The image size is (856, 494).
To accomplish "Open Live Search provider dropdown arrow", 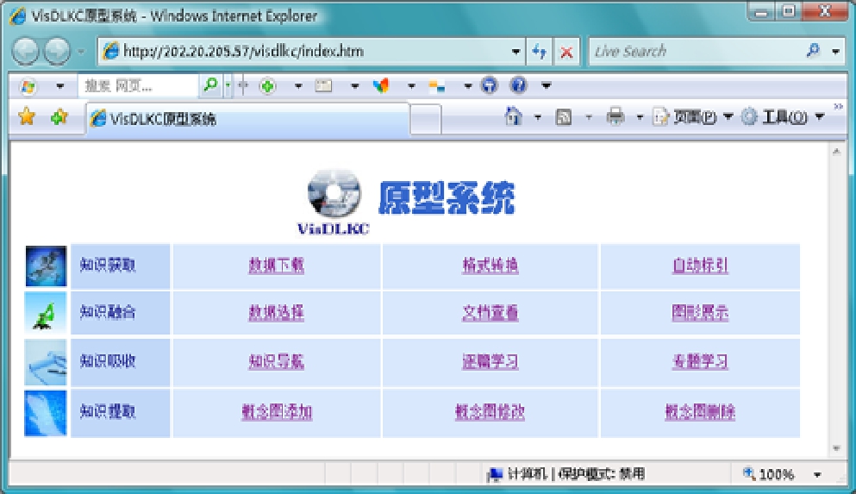I will (x=836, y=52).
